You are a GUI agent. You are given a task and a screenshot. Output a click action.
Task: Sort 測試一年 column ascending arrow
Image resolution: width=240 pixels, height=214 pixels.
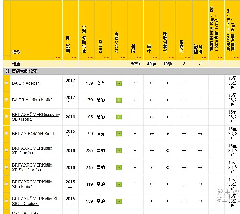pos(73,58)
